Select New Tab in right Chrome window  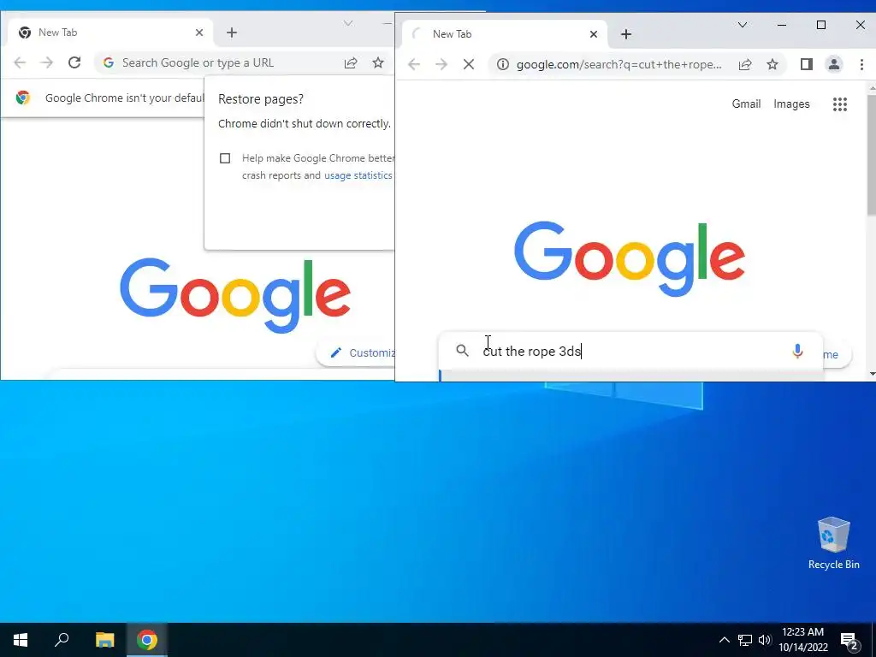(x=505, y=34)
